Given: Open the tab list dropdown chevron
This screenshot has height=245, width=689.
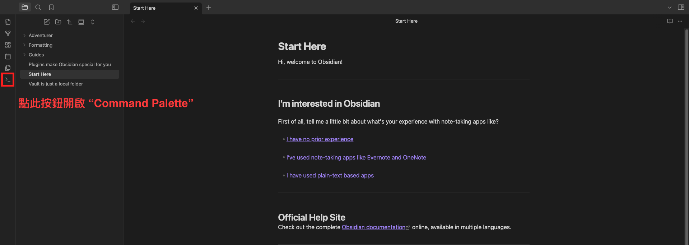Looking at the screenshot, I should click(x=670, y=7).
